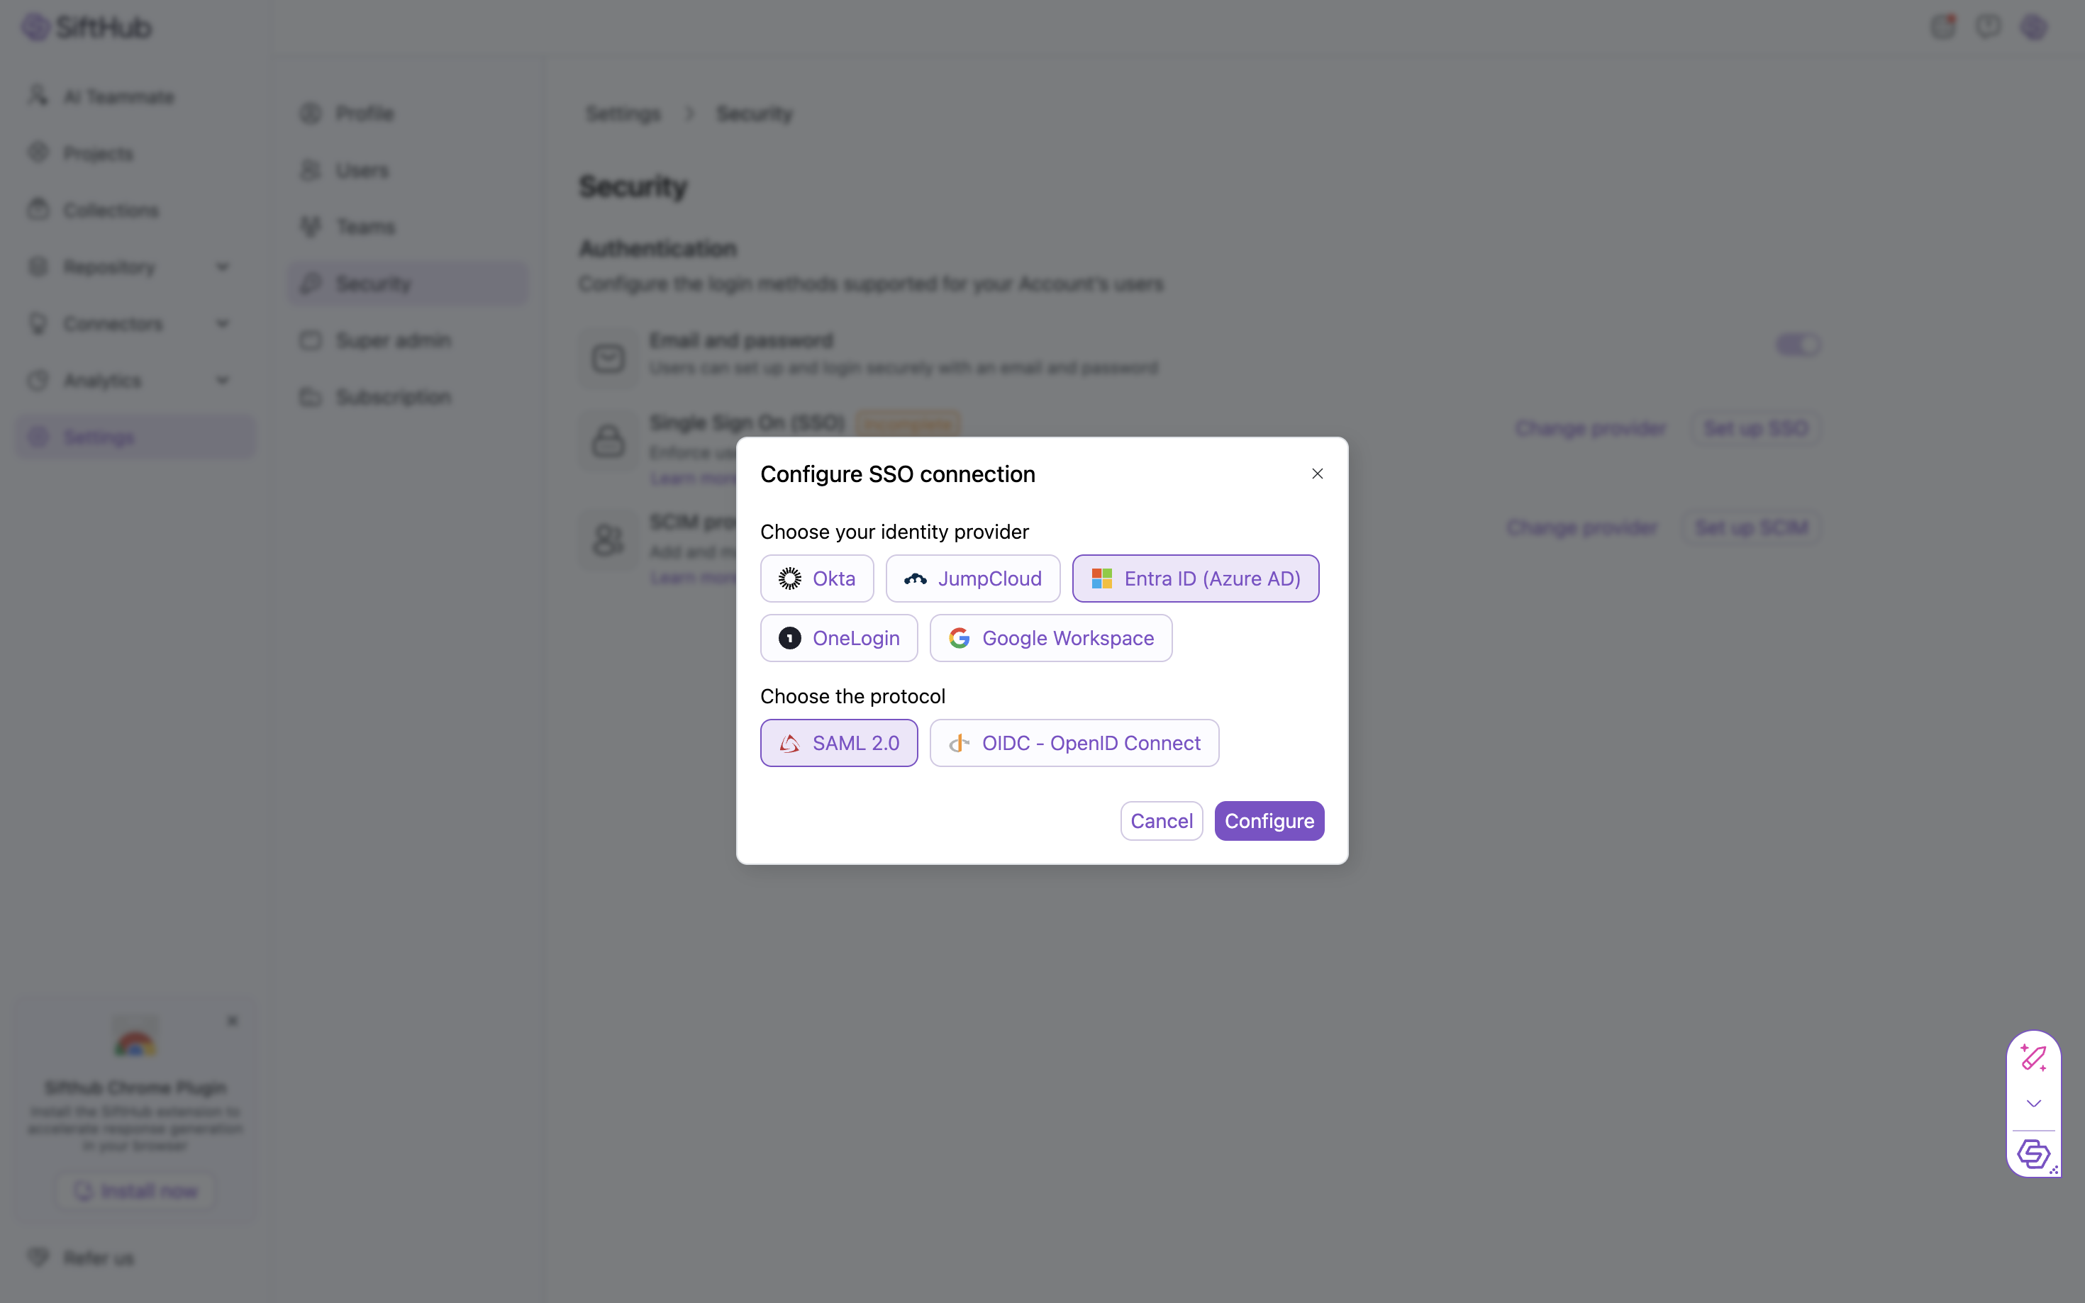Collapse the floating assistant widget chevron
Image resolution: width=2085 pixels, height=1303 pixels.
click(2033, 1103)
